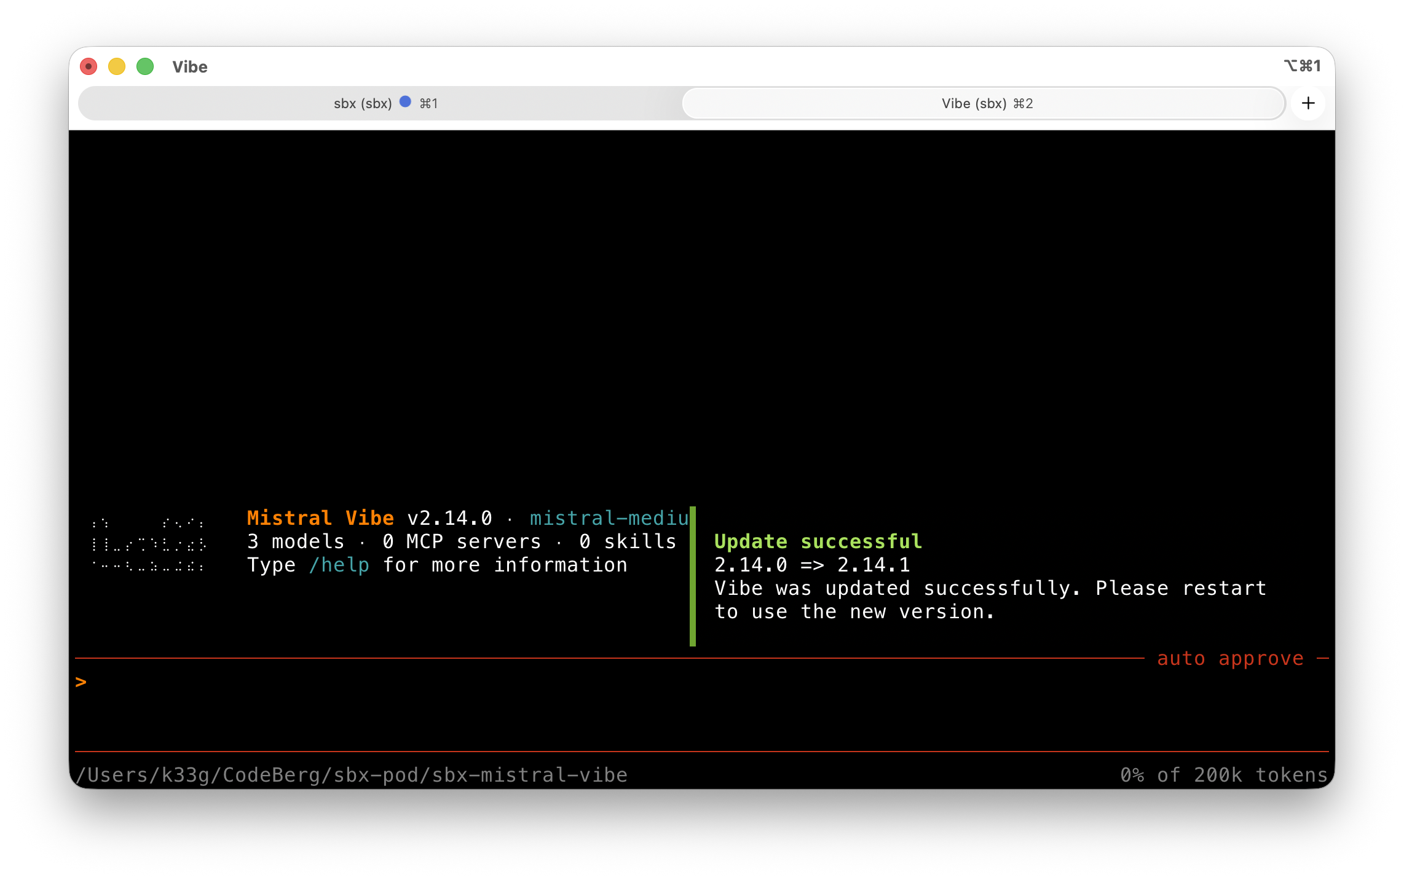This screenshot has width=1404, height=880.
Task: Click the ⌥⌘1 shortcut indicator in title bar
Action: (x=1302, y=66)
